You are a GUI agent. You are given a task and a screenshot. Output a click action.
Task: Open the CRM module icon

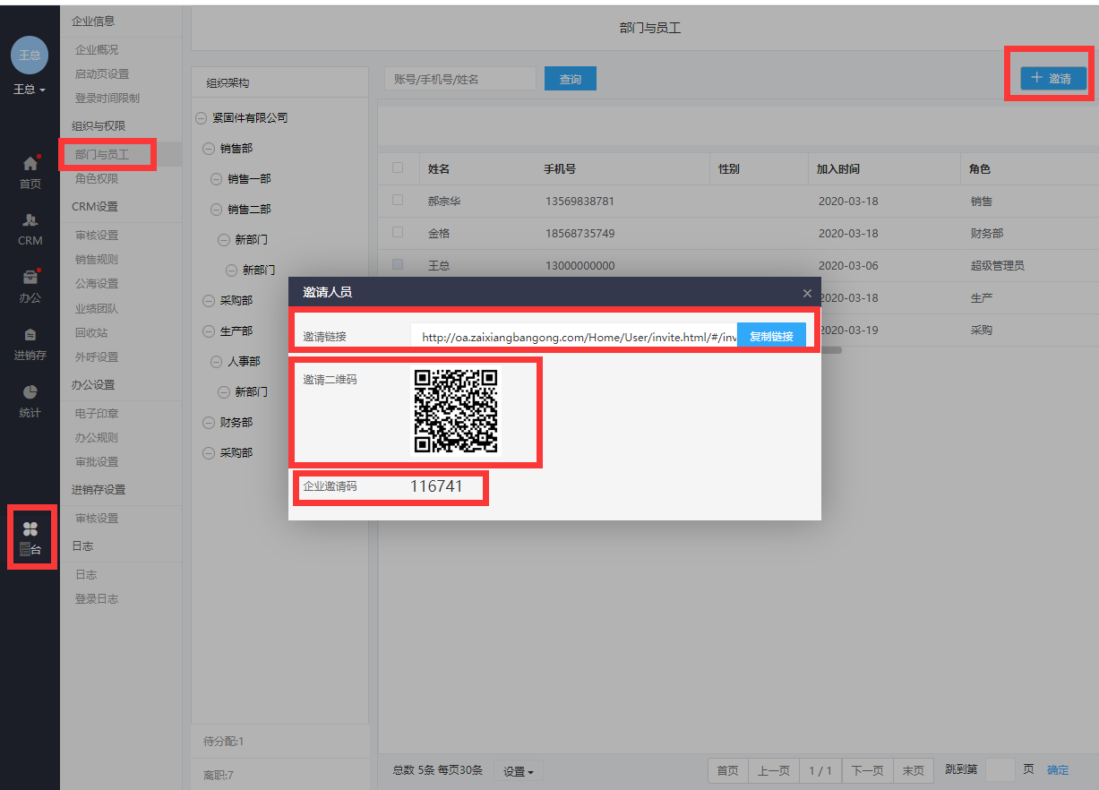tap(30, 219)
